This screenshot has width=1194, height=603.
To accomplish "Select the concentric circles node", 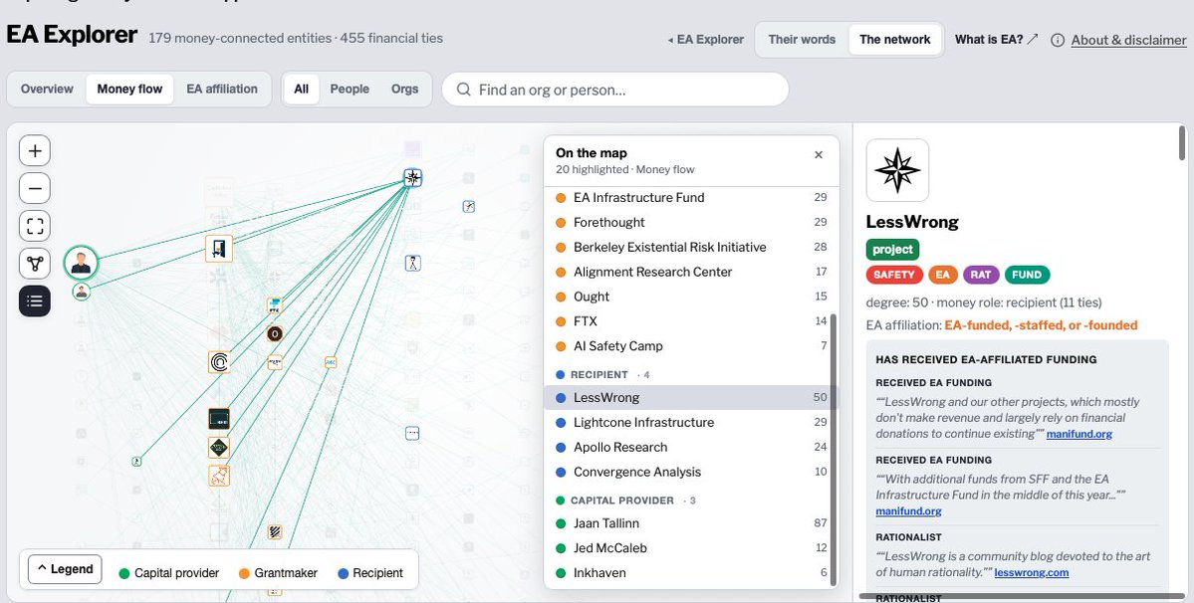I will 219,362.
